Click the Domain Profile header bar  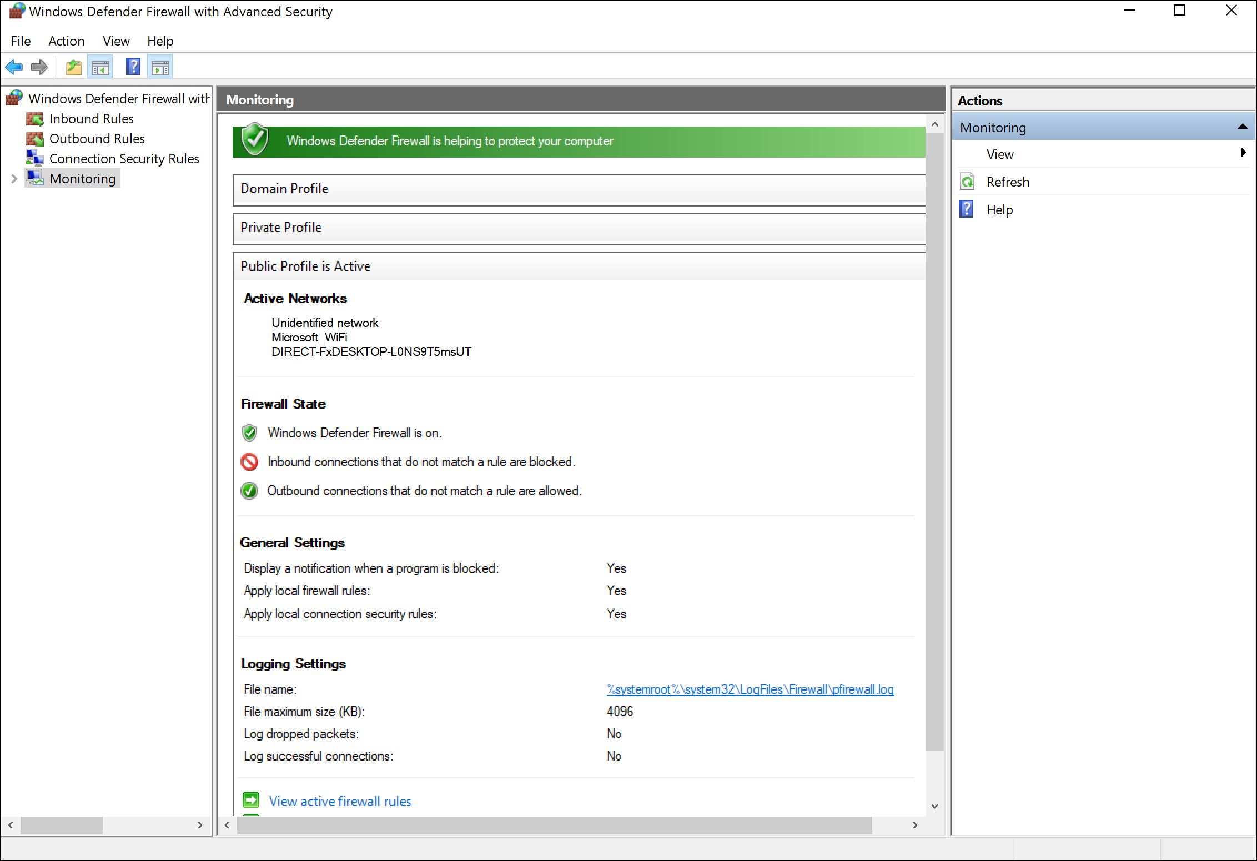(579, 189)
